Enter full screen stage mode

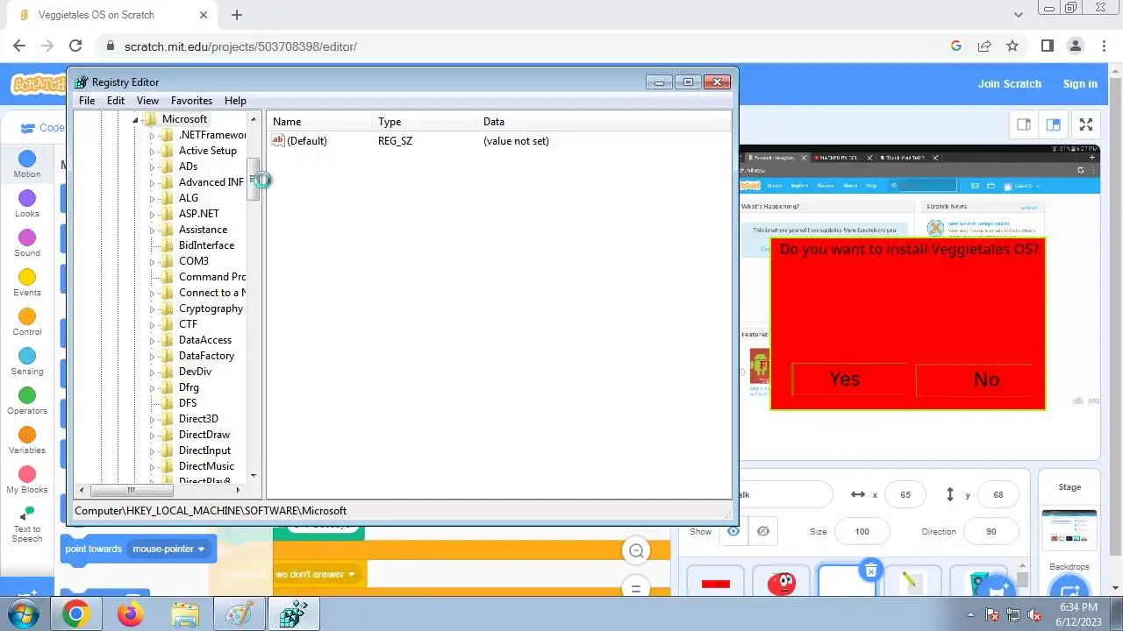click(1086, 124)
